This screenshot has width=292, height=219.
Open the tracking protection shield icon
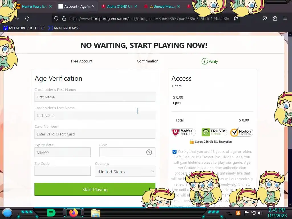[56, 19]
